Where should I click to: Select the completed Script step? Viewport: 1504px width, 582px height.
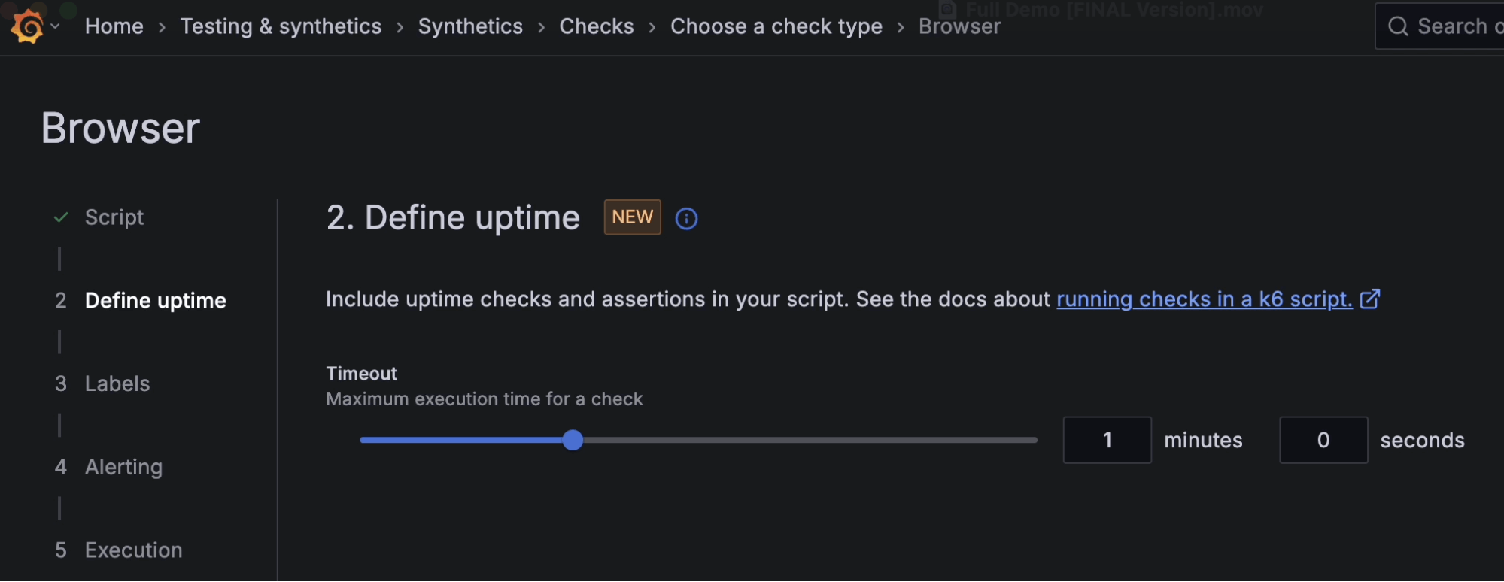(114, 217)
